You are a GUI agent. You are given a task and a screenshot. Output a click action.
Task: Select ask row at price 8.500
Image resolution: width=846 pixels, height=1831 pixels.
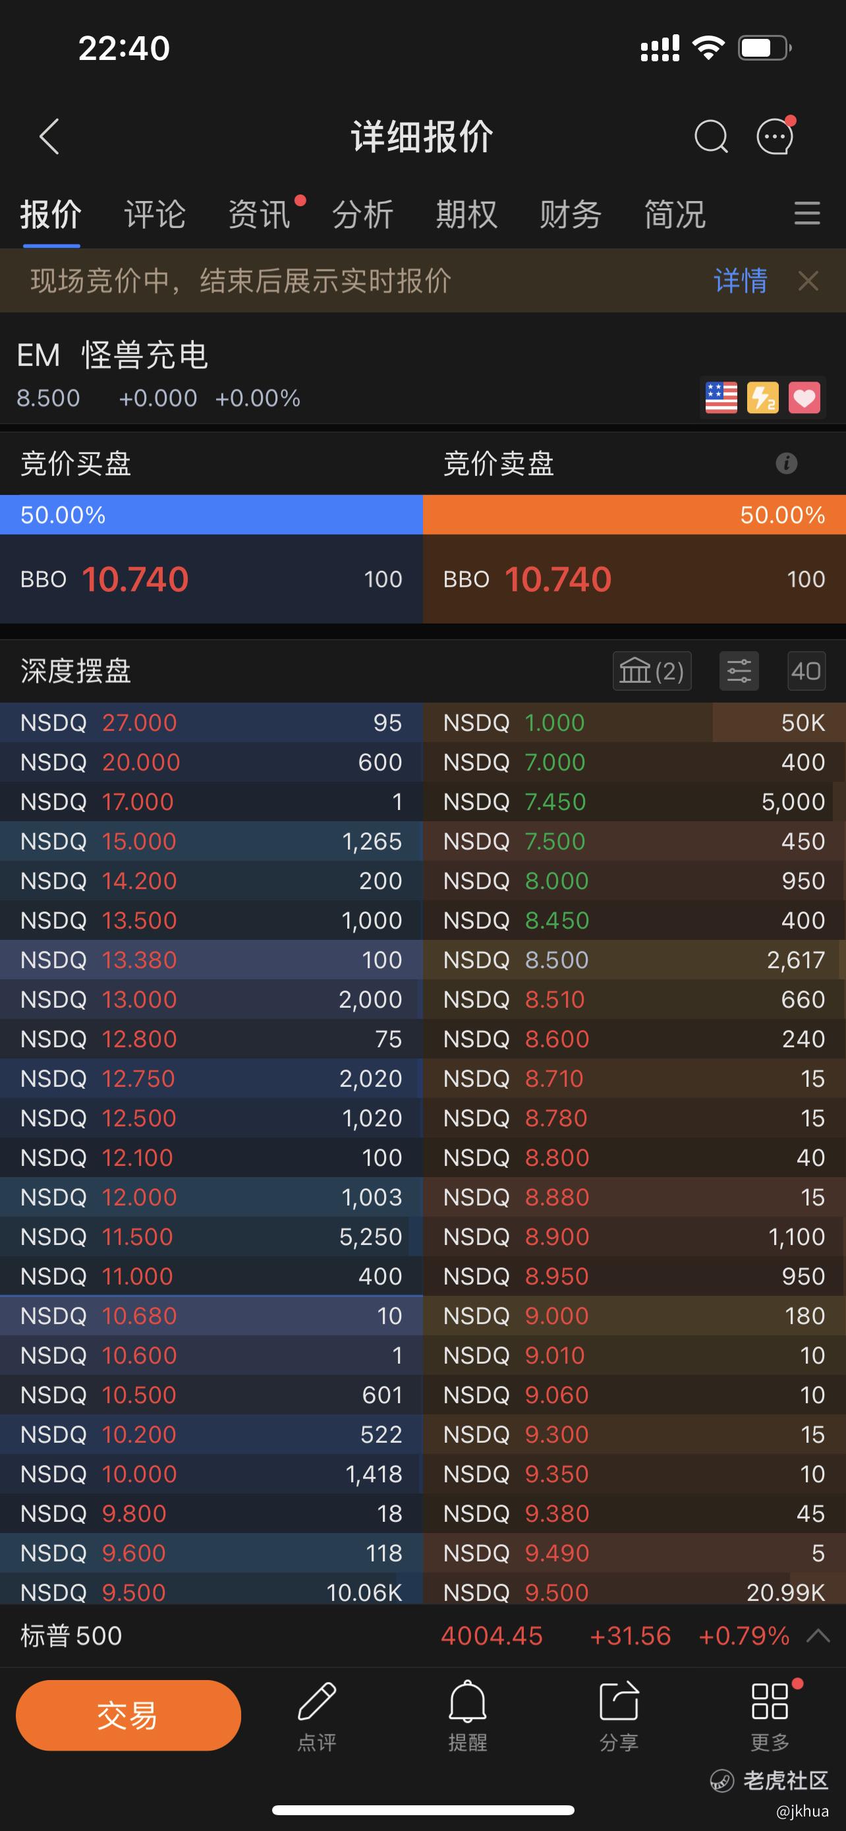tap(634, 960)
